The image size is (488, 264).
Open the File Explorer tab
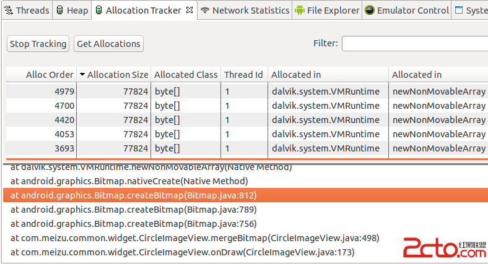coord(328,11)
